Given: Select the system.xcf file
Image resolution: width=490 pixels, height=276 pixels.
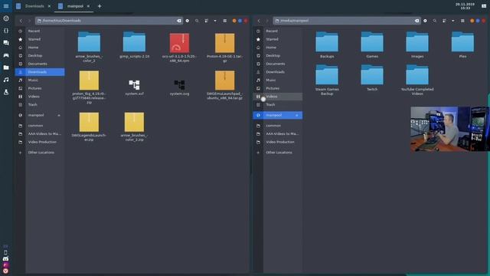Looking at the screenshot, I should point(135,87).
